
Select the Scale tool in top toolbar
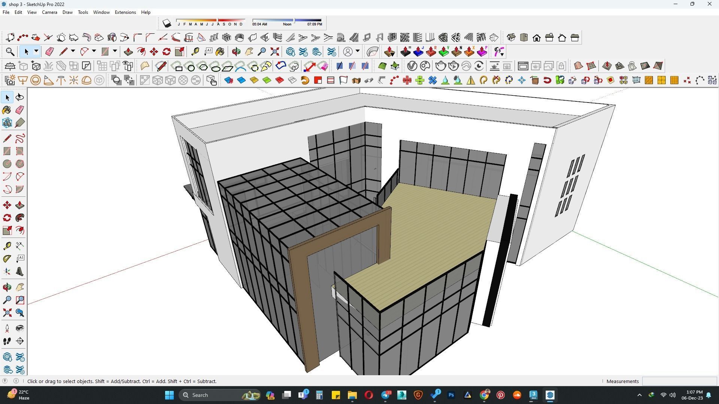coord(179,52)
